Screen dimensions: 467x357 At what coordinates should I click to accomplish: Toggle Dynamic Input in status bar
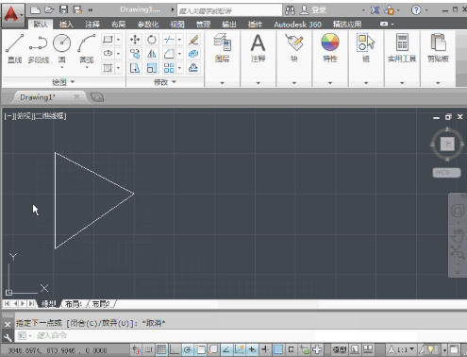[x=252, y=349]
